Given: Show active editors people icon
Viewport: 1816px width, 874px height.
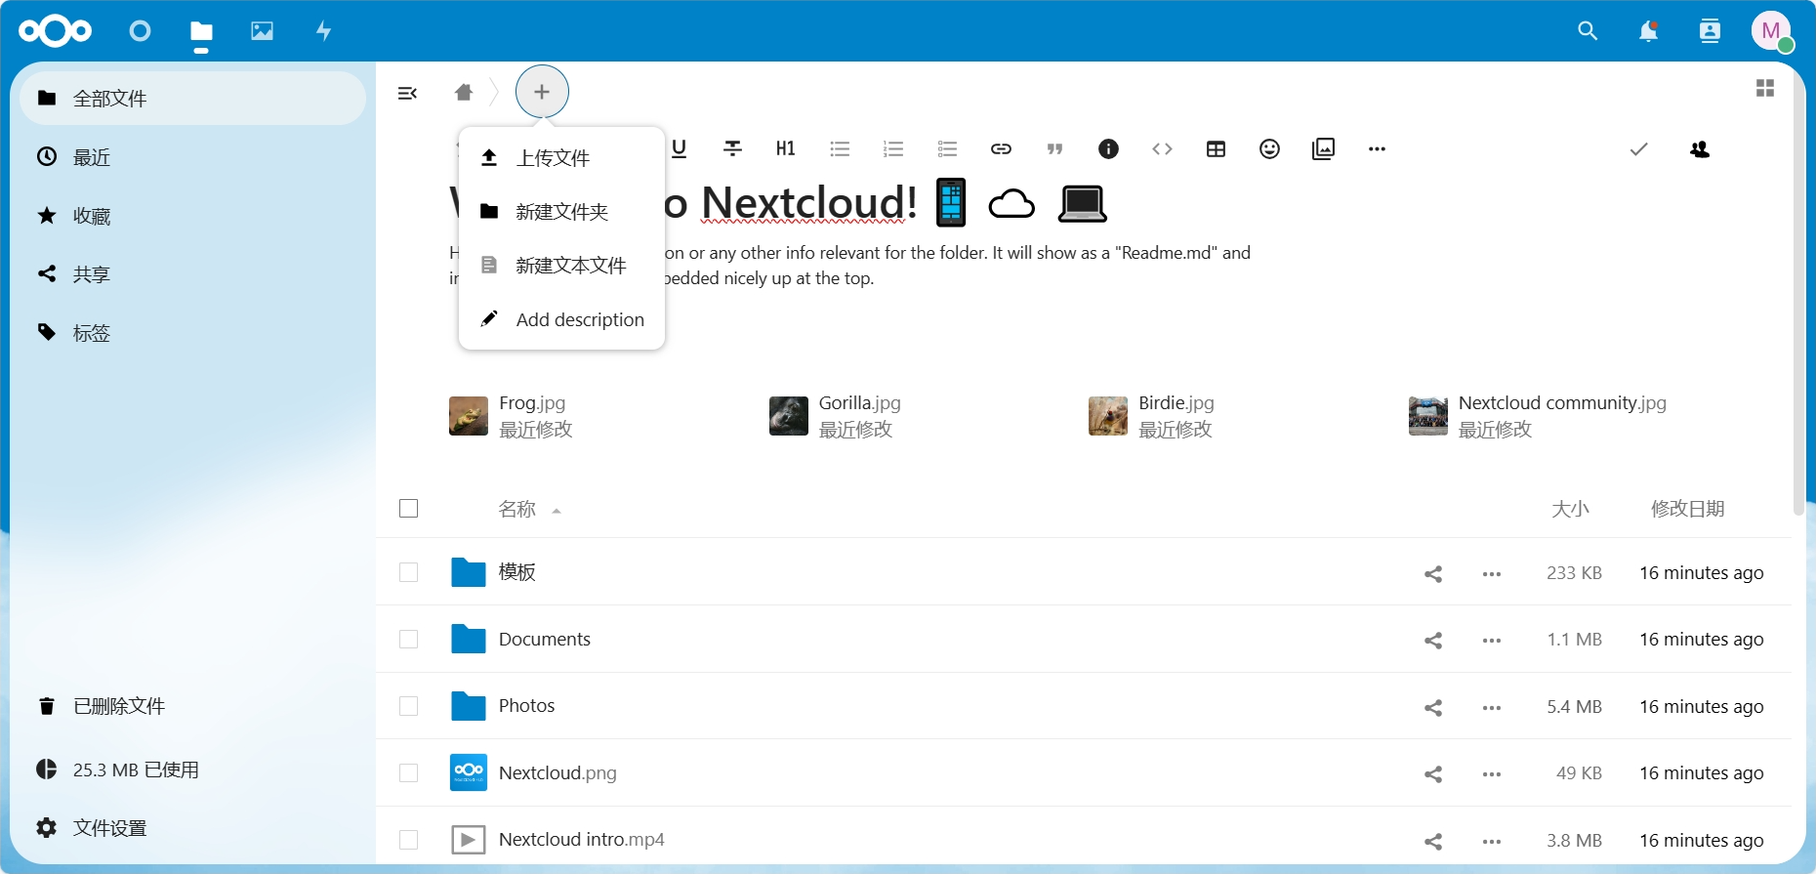Looking at the screenshot, I should 1700,149.
